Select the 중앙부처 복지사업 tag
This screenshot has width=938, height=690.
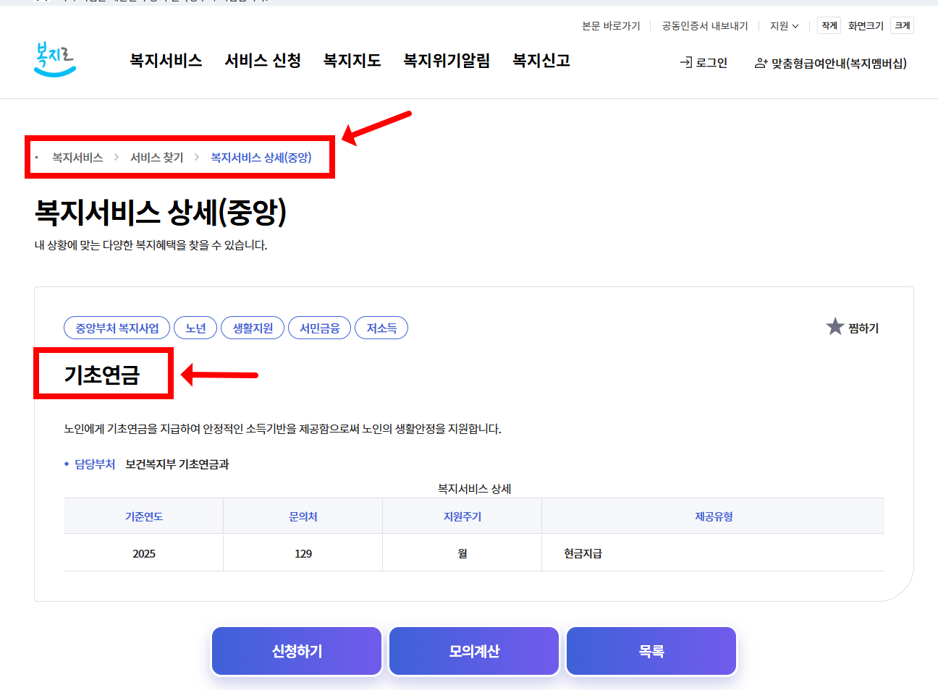click(117, 327)
